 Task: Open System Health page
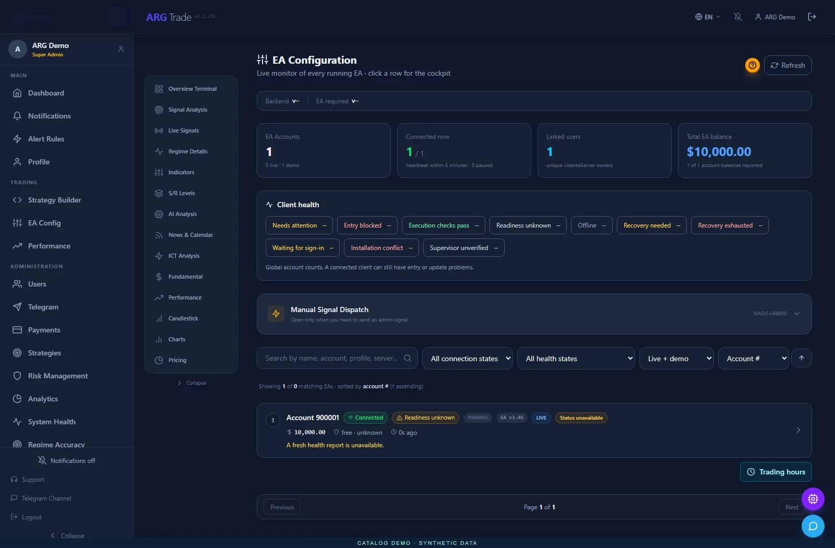point(66,422)
